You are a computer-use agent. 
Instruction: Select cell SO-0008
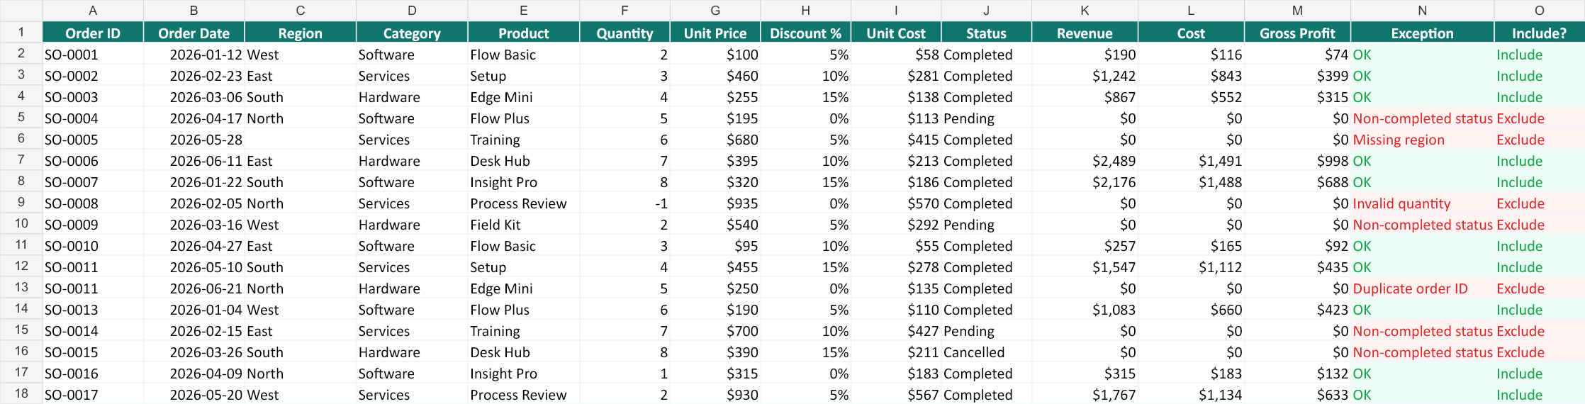[x=93, y=203]
